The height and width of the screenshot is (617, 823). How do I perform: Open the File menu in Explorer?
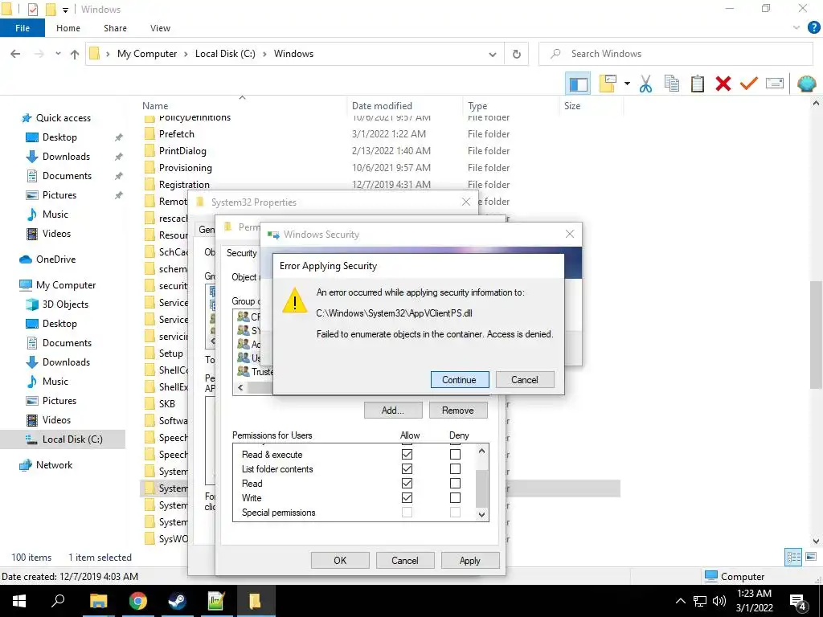pos(23,28)
